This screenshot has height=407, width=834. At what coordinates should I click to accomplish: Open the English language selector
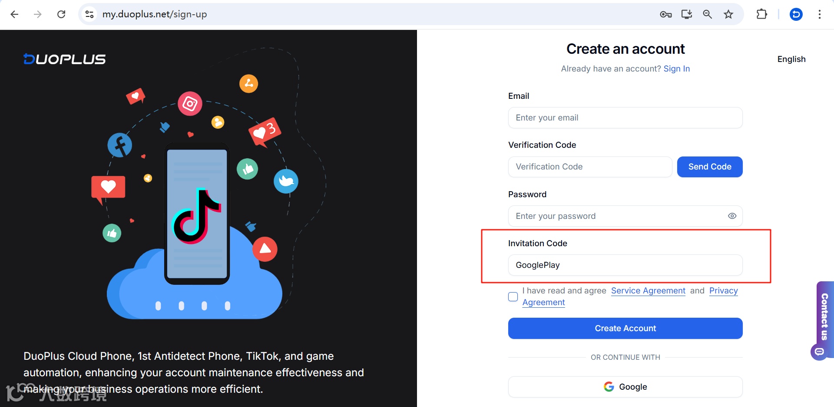tap(791, 59)
